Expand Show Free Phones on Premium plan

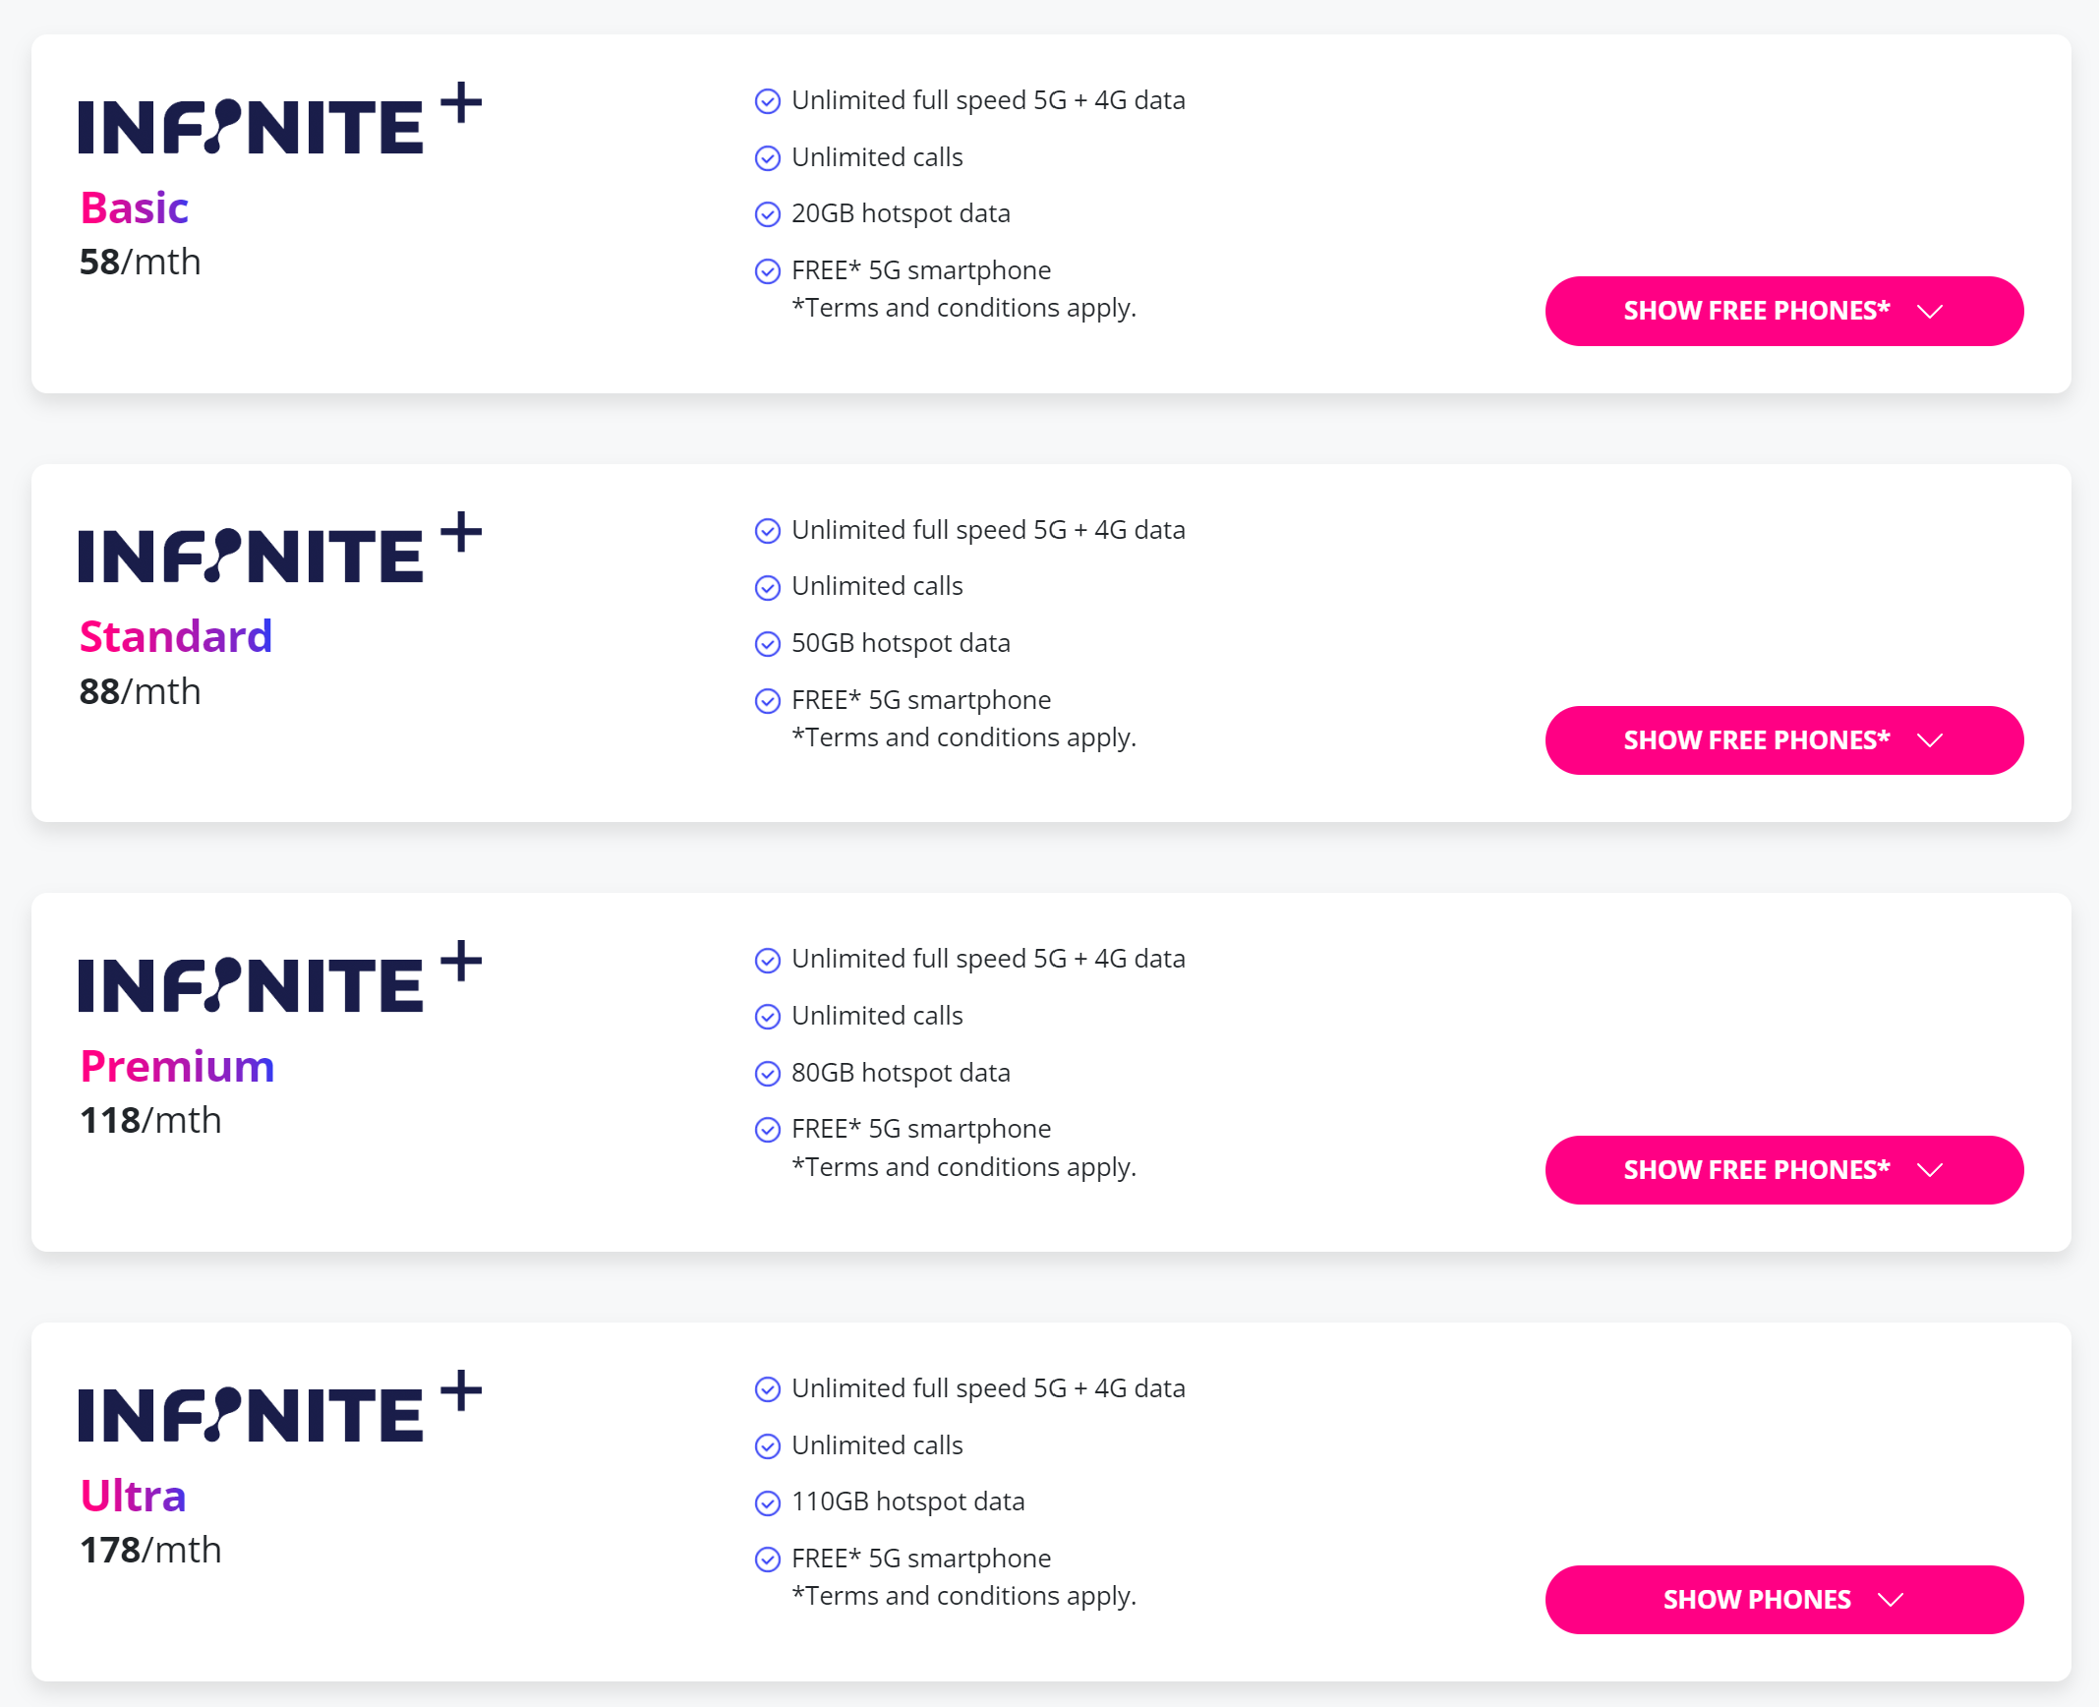point(1783,1170)
